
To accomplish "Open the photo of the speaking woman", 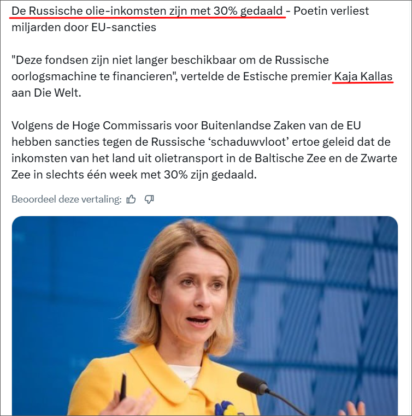I will [205, 316].
